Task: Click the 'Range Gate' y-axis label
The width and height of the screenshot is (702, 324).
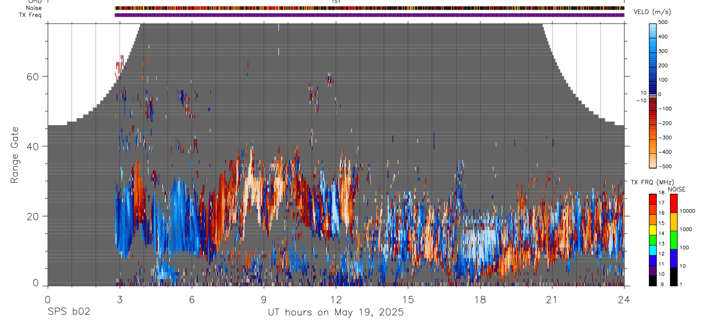Action: (x=14, y=155)
